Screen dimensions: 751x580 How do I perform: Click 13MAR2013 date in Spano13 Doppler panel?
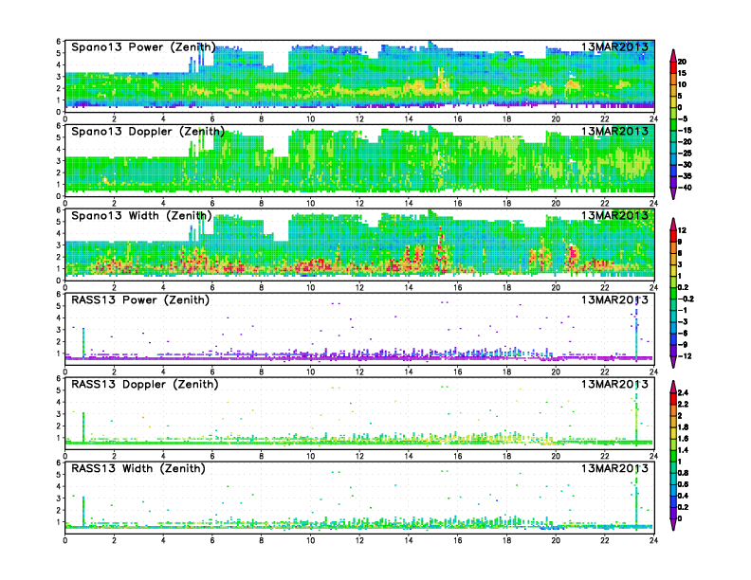point(614,131)
